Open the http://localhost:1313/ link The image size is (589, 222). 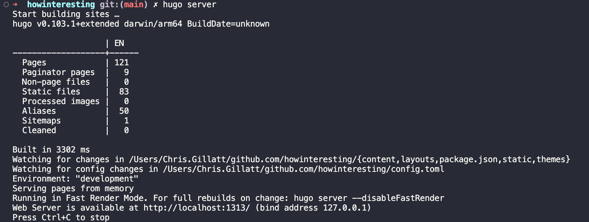196,208
